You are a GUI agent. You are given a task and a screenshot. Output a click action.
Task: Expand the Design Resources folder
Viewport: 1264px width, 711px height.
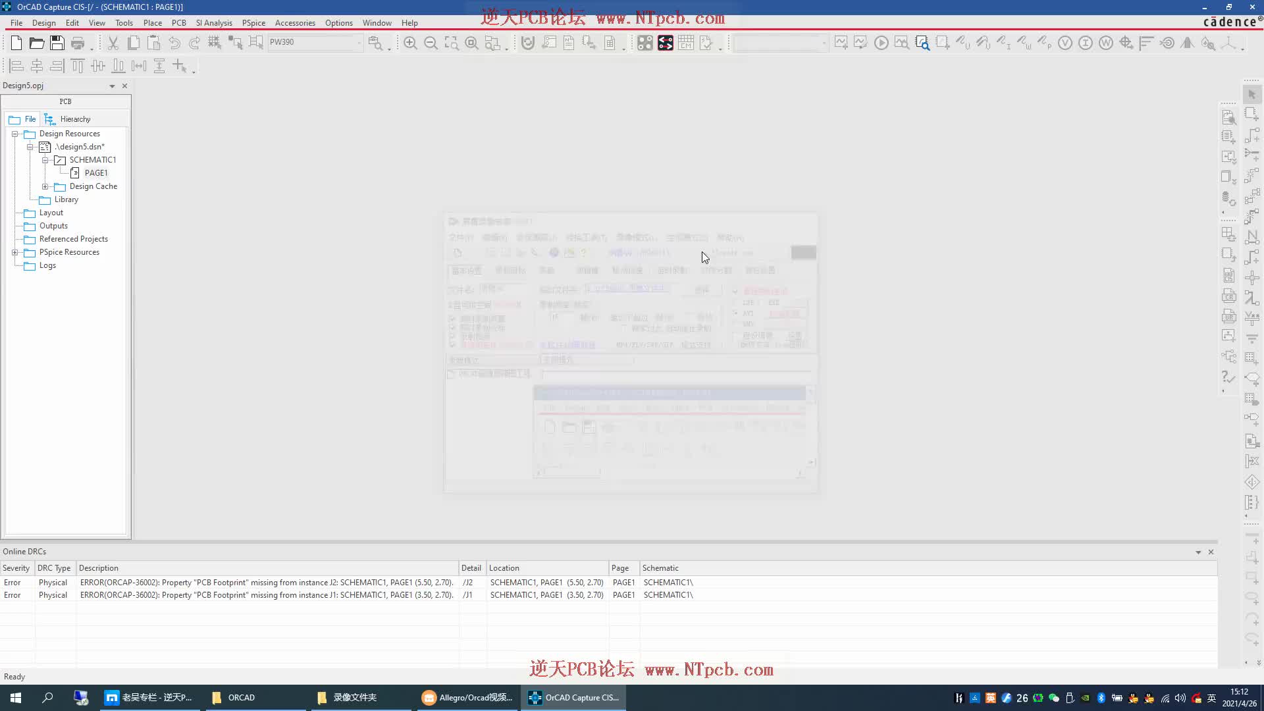click(14, 134)
